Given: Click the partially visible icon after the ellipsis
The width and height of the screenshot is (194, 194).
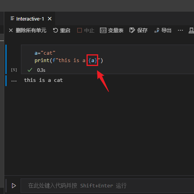Looking at the screenshot, I should coord(191,30).
